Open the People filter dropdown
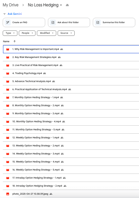139x198 pixels. coord(27,33)
